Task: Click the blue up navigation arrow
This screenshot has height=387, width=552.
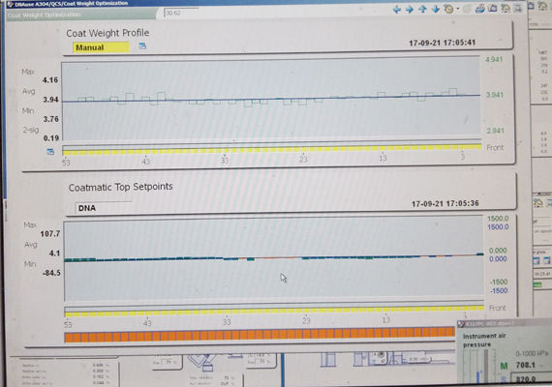Action: point(422,10)
